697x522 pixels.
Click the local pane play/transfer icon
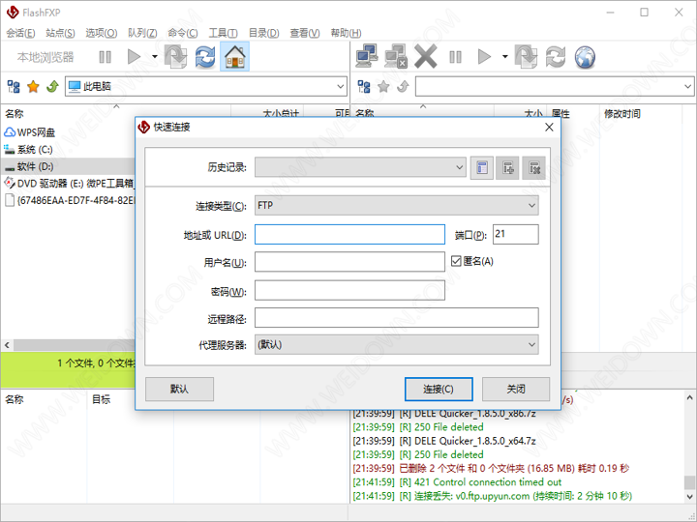134,57
